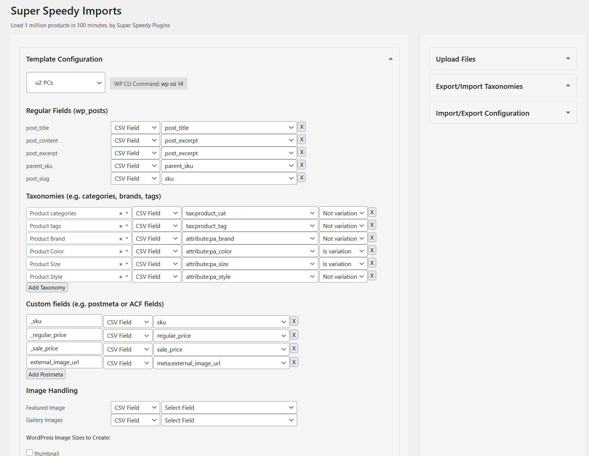Open the post_content source type dropdown
This screenshot has height=456, width=589.
(x=135, y=140)
